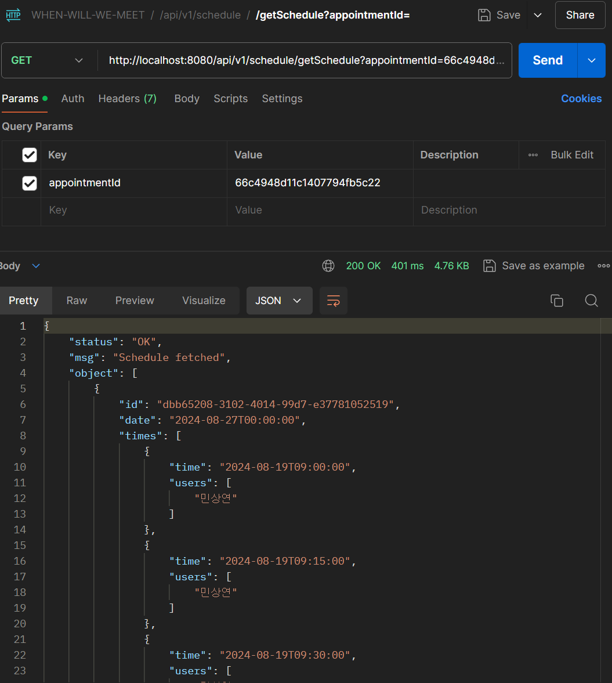612x683 pixels.
Task: Uncheck the appointmentId param checkbox
Action: pyautogui.click(x=30, y=183)
